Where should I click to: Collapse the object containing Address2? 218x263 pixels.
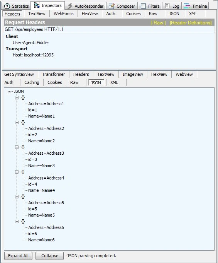pos(17,123)
